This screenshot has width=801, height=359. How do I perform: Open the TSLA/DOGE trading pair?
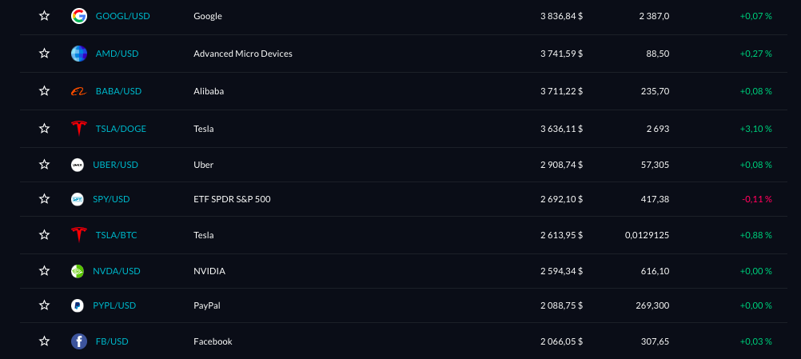[121, 129]
